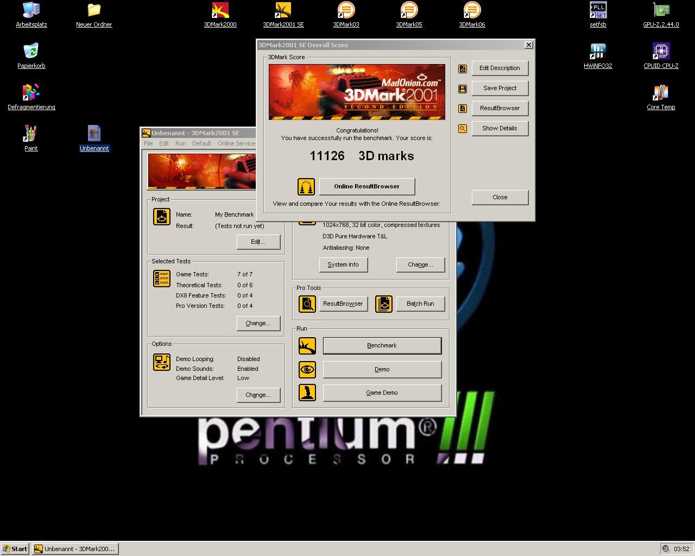The image size is (695, 556).
Task: Click the Batch Run button
Action: [420, 304]
